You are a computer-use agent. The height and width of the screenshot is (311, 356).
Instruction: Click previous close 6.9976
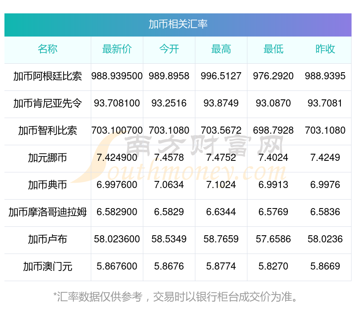pyautogui.click(x=325, y=185)
